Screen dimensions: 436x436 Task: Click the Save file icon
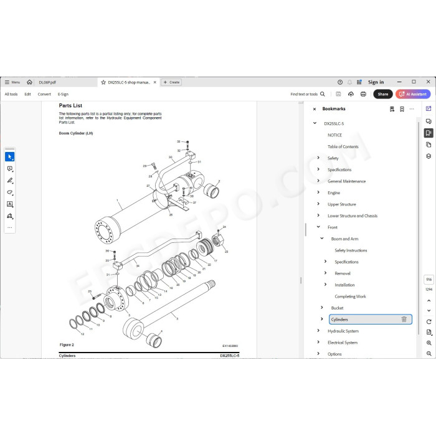338,94
